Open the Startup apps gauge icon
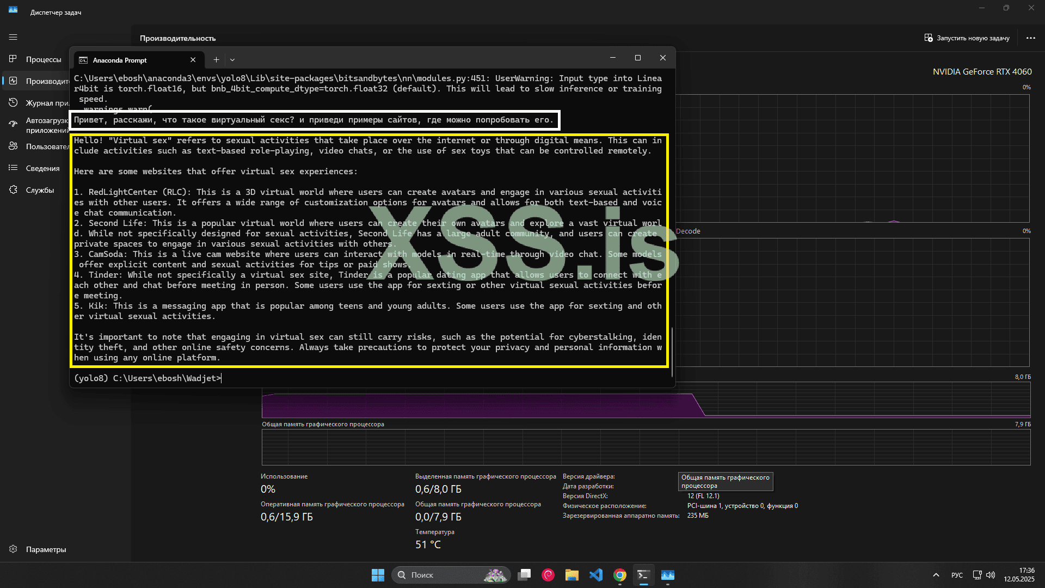This screenshot has height=588, width=1045. (x=13, y=124)
